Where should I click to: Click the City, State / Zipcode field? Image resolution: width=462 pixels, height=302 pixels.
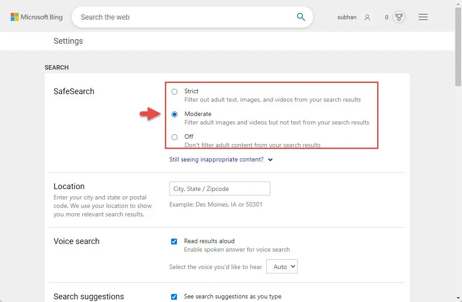coord(219,188)
